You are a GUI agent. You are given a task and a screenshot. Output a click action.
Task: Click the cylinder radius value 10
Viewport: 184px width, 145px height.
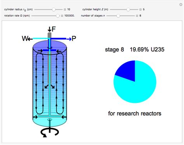tap(69, 9)
